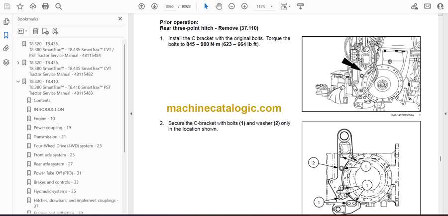The height and width of the screenshot is (216, 448).
Task: Collapse the 48115483 PST manual bookmark
Action: coord(18,81)
